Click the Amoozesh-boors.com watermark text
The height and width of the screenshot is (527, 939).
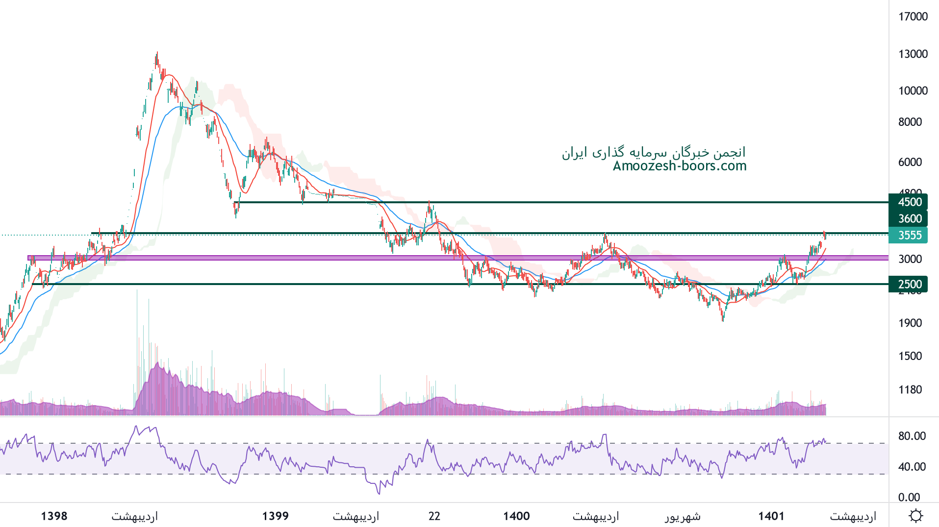pyautogui.click(x=679, y=166)
